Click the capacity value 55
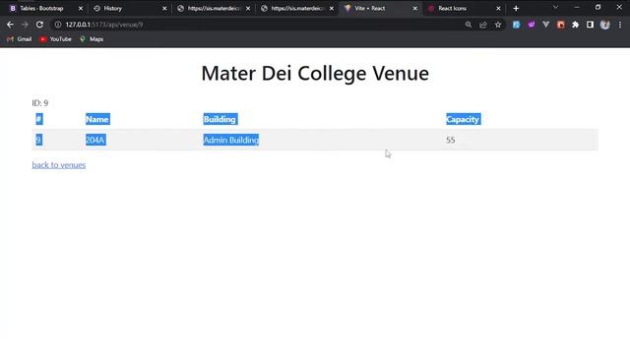The image size is (630, 354). tap(451, 140)
